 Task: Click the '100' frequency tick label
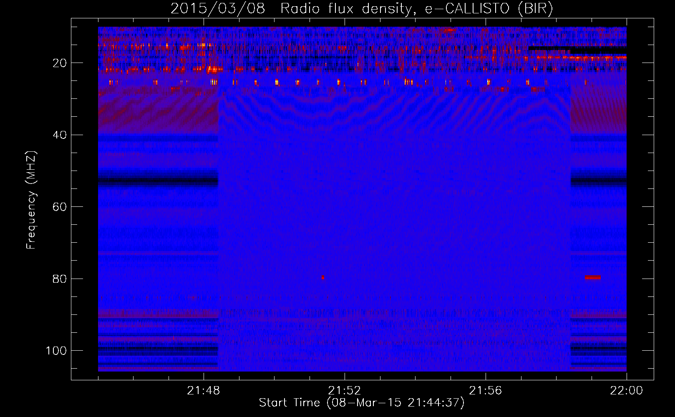[56, 351]
